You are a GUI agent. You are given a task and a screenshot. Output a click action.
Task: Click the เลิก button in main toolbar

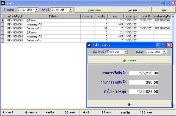pos(164,10)
